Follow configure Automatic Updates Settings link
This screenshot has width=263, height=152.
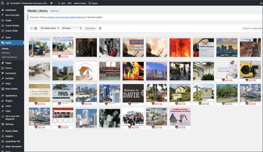[66, 17]
